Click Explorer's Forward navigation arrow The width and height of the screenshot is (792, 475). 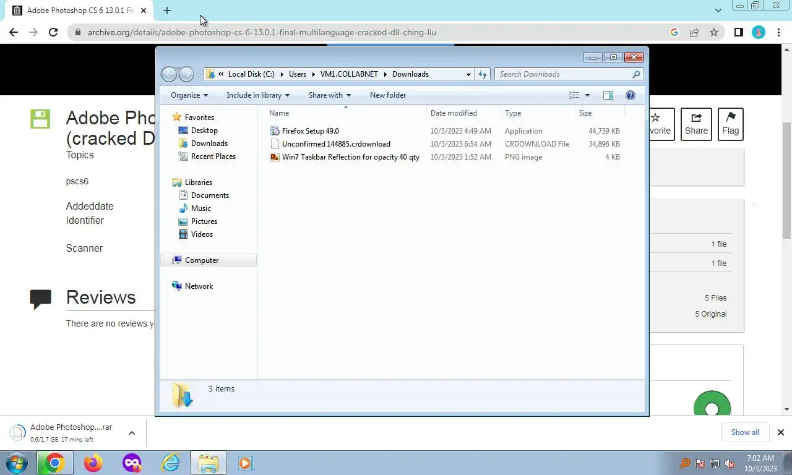coord(186,74)
